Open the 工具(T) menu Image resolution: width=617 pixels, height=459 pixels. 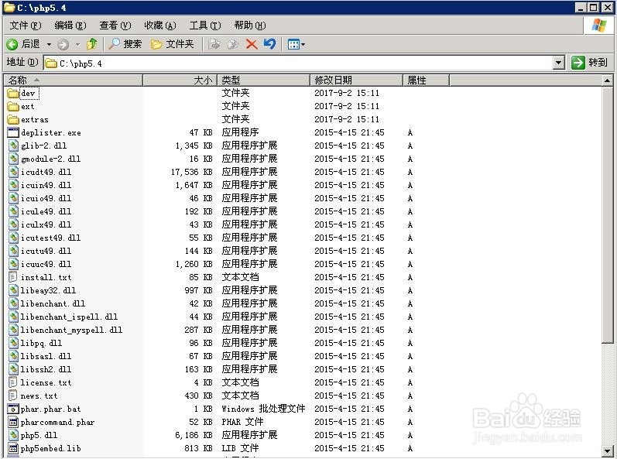tap(204, 26)
